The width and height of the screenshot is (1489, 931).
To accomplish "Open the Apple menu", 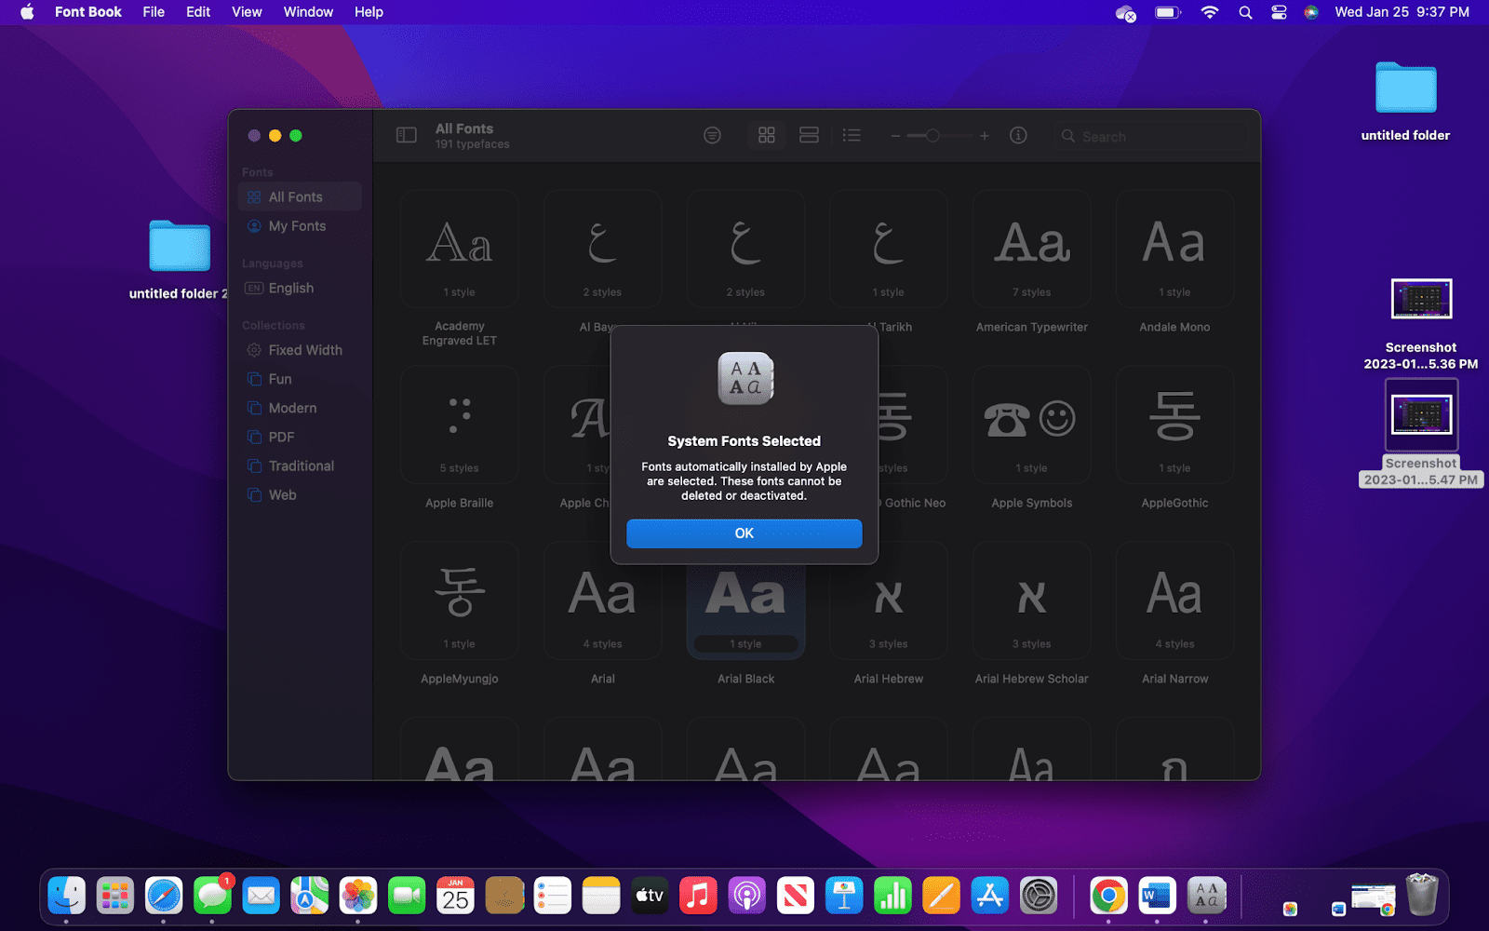I will [x=27, y=12].
